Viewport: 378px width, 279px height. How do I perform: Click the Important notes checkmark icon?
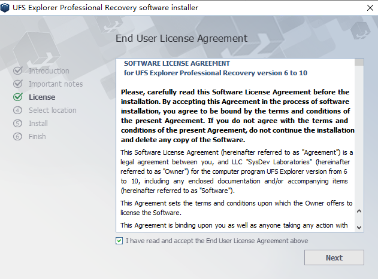coord(17,84)
